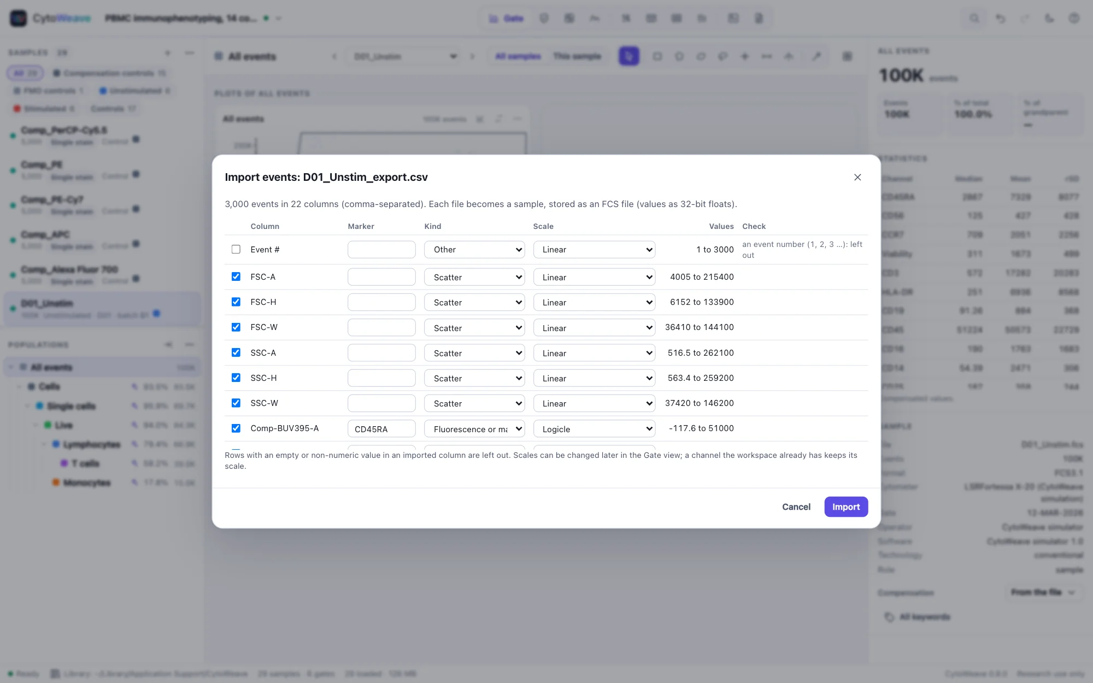Uncheck the SSC-W column checkbox
Screen dimensions: 1093x683
coord(236,403)
